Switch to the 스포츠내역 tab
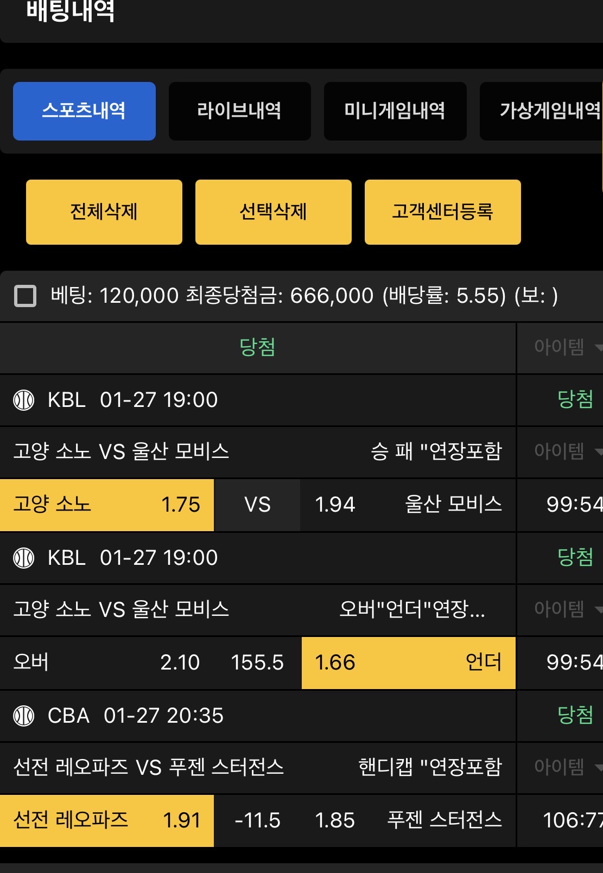603x873 pixels. (84, 111)
